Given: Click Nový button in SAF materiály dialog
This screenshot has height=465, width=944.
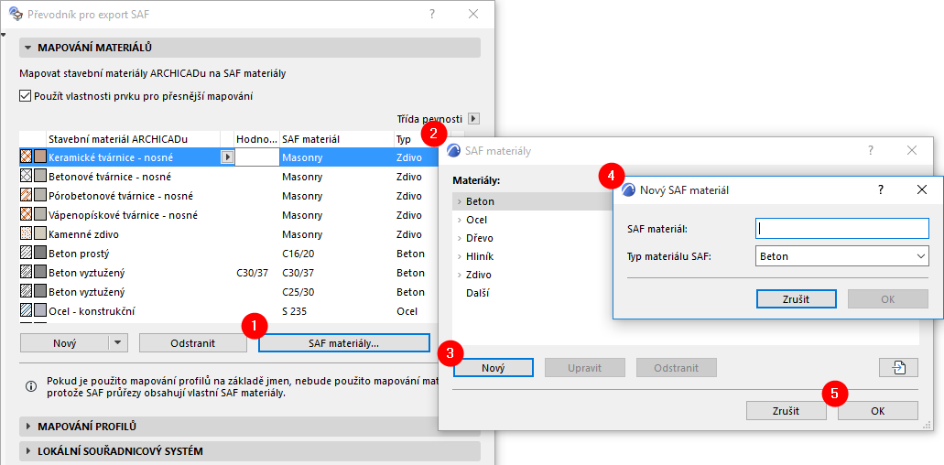Looking at the screenshot, I should (494, 368).
